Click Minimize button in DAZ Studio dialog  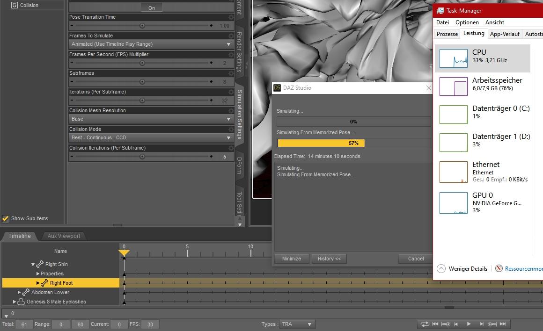pyautogui.click(x=292, y=259)
